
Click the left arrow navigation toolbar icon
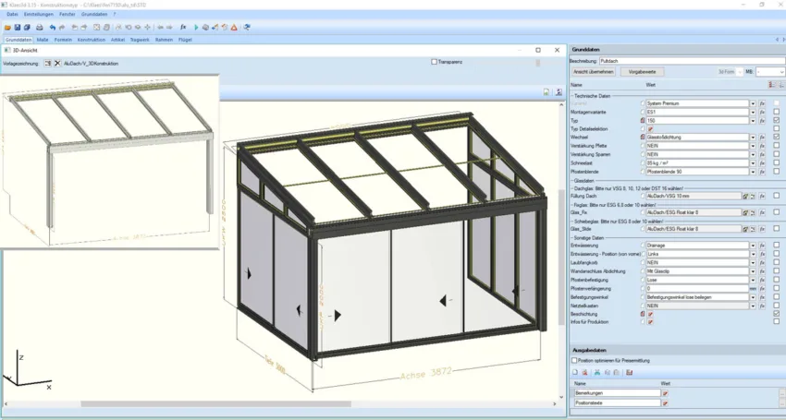point(160,28)
